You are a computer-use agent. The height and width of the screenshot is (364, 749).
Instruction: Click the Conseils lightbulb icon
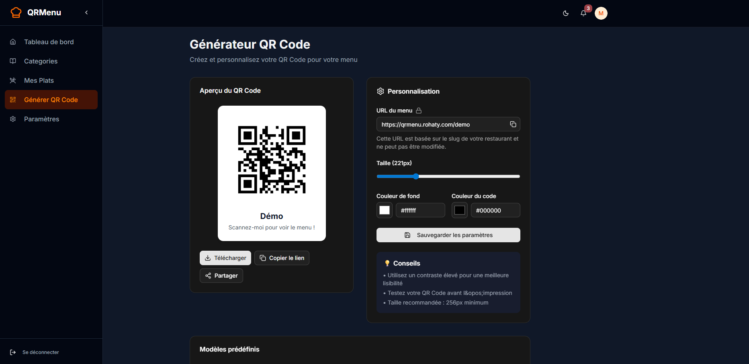point(387,263)
